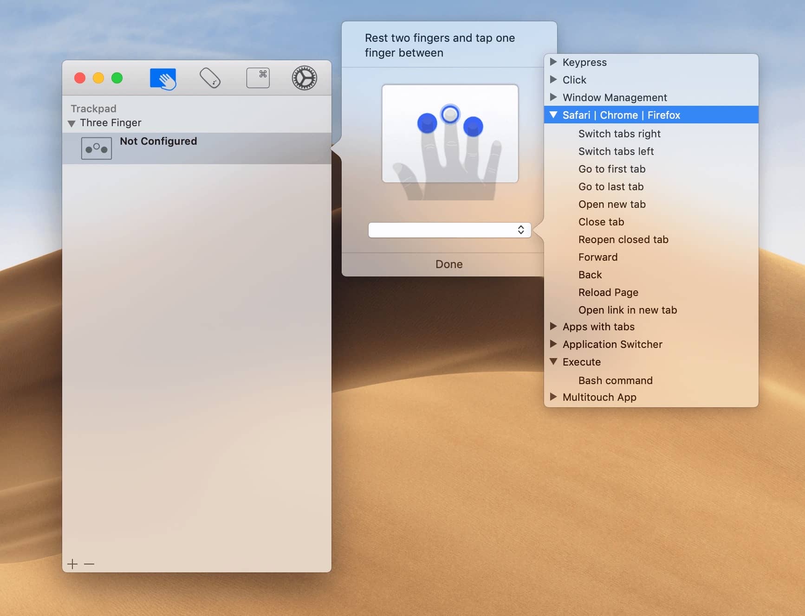Expand the Multitouch App triangle
The image size is (805, 616).
click(x=553, y=397)
